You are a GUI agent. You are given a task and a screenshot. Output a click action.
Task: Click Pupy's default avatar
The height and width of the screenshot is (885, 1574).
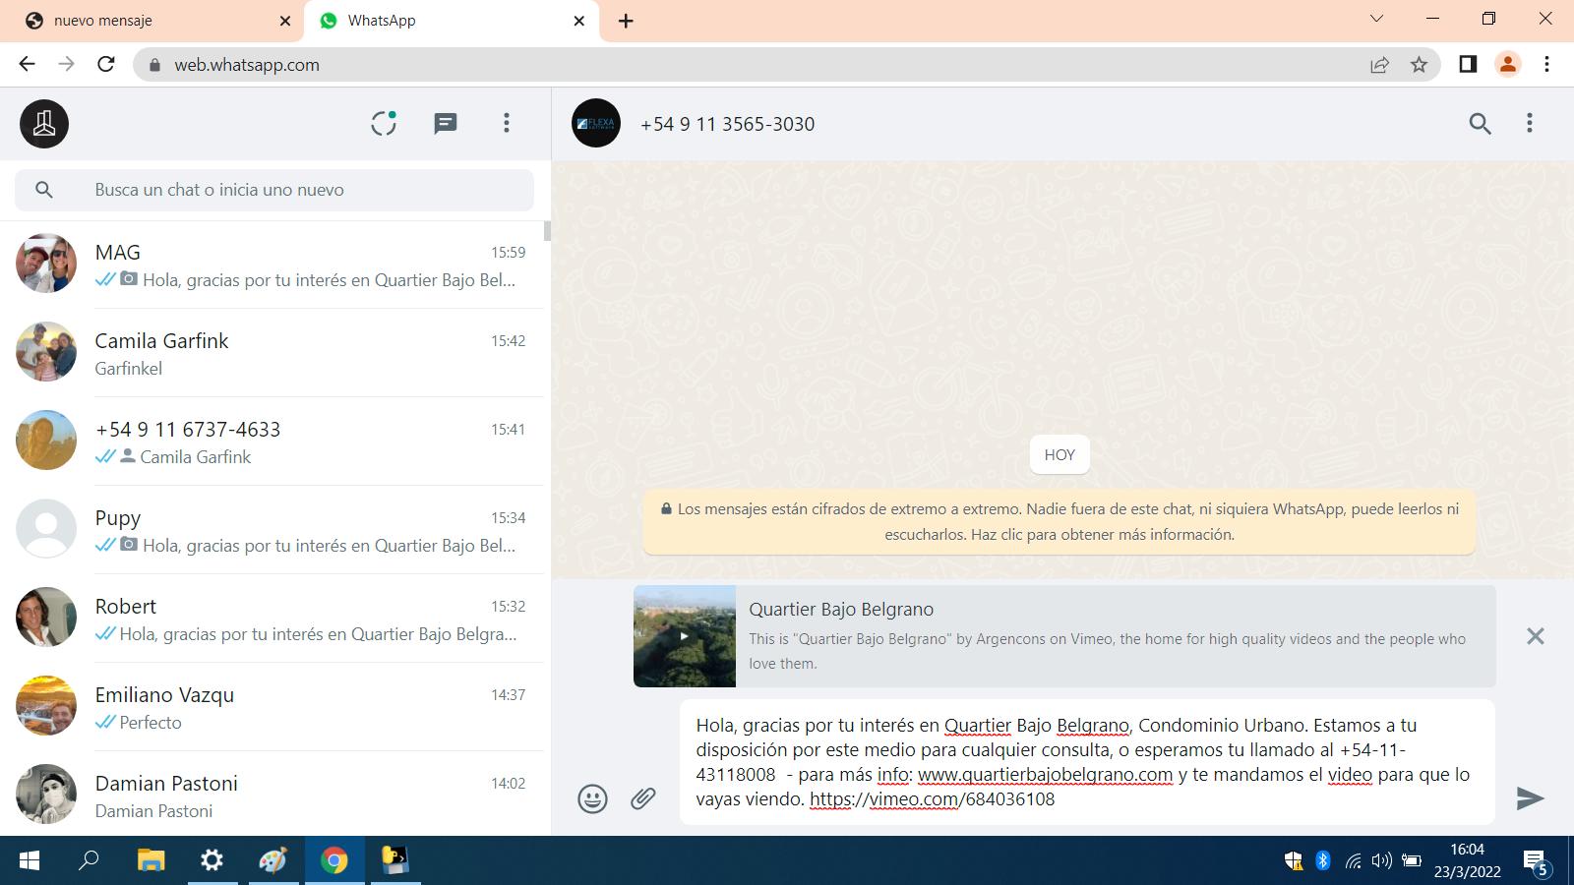pos(46,529)
